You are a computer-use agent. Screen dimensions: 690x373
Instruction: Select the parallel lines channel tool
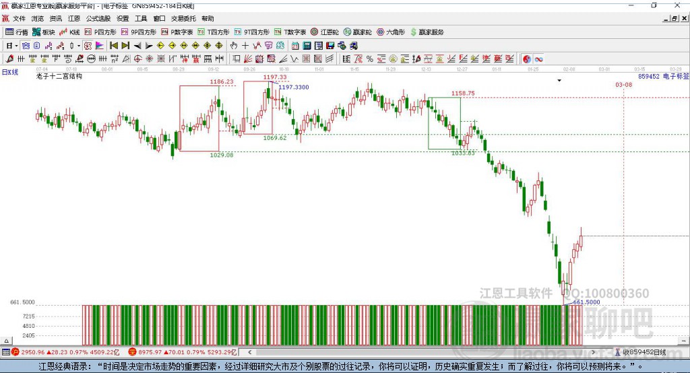point(330,59)
